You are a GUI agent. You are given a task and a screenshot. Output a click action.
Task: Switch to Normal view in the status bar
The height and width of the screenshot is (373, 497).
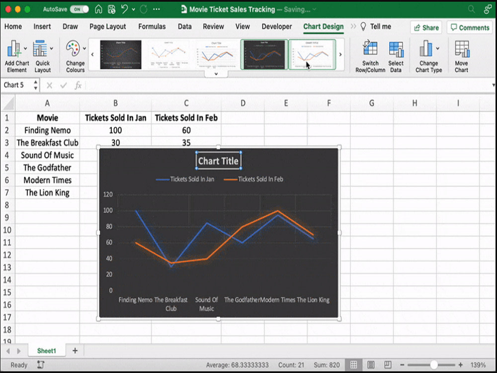(355, 365)
